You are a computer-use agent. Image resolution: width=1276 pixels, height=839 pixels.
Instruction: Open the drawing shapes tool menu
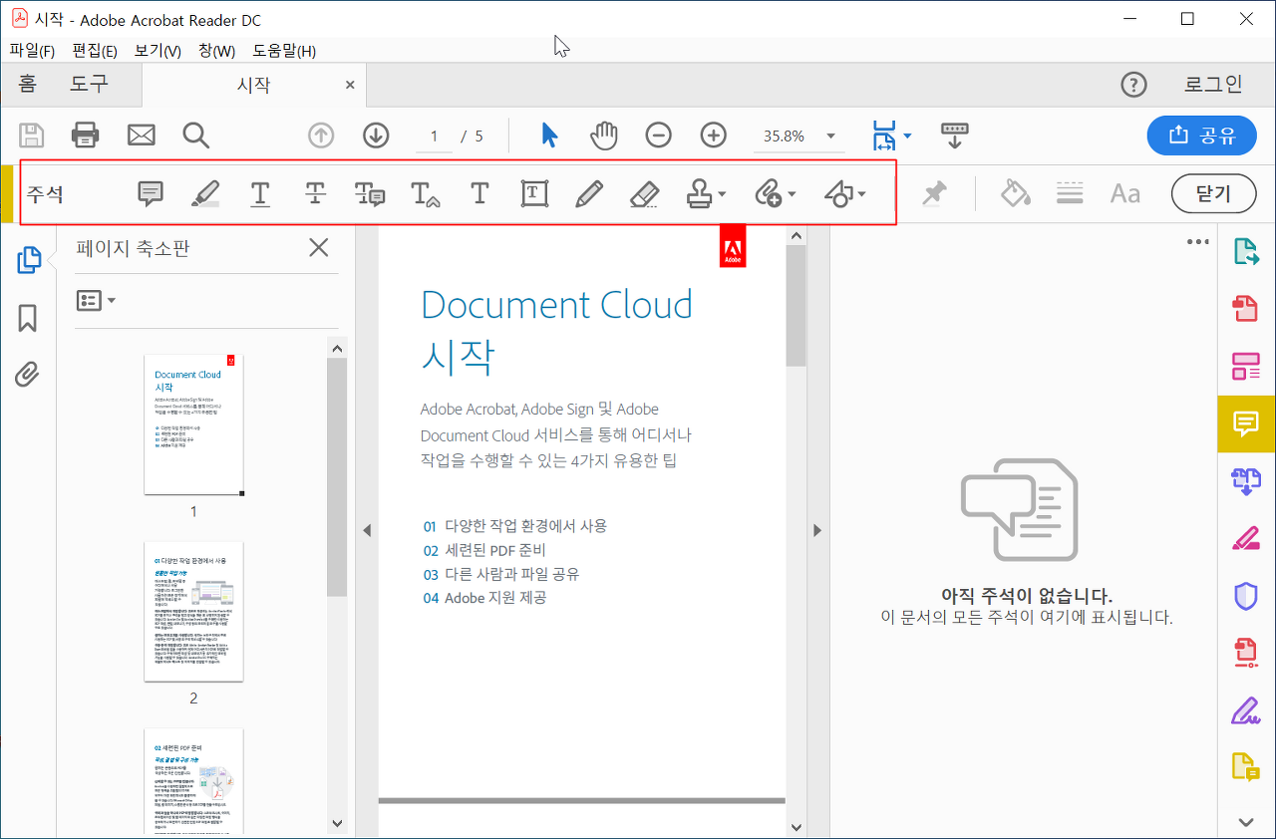tap(845, 193)
